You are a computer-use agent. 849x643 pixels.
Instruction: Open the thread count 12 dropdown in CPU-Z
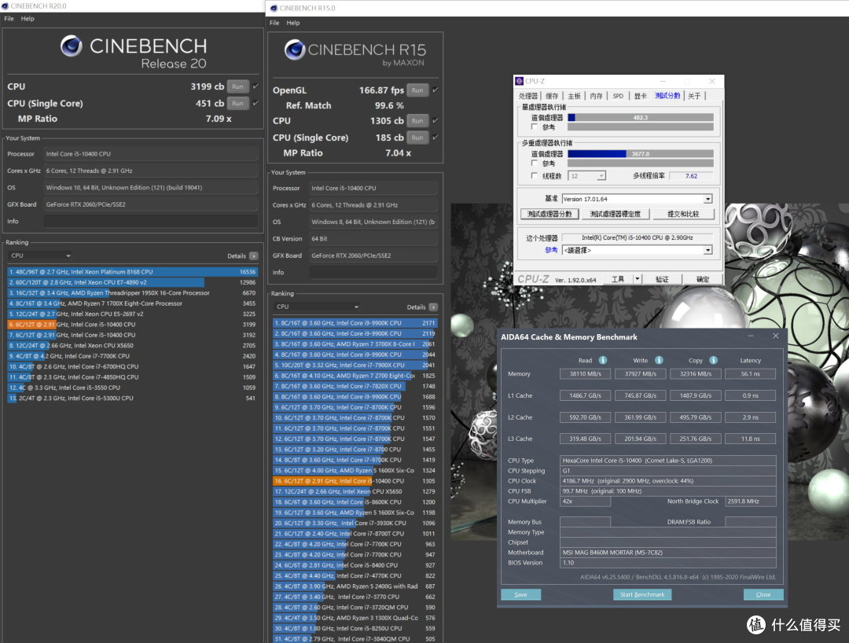pyautogui.click(x=587, y=176)
